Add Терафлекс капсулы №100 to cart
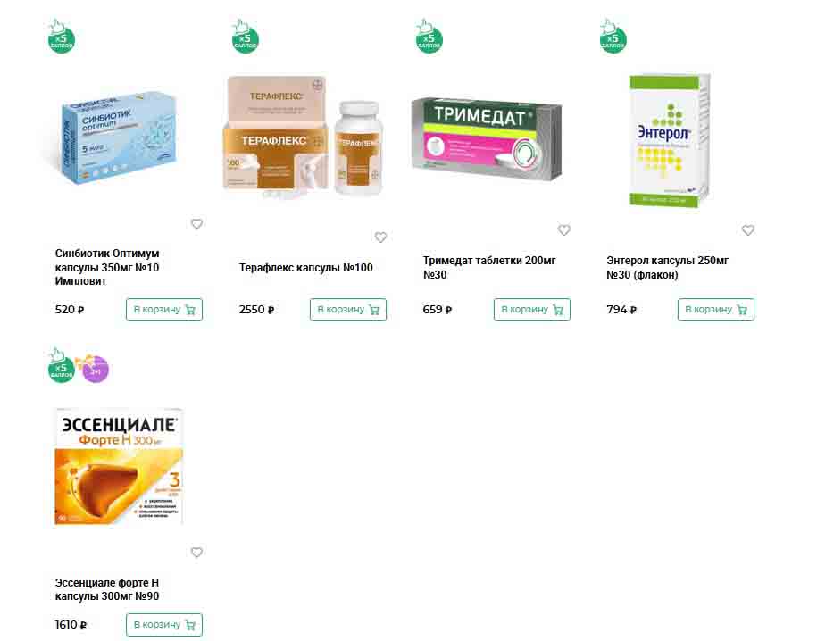Viewport: 817px width, 641px height. point(348,310)
